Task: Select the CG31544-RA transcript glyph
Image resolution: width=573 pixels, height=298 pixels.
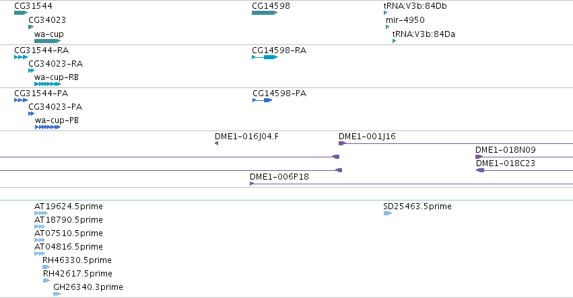Action: tap(21, 57)
